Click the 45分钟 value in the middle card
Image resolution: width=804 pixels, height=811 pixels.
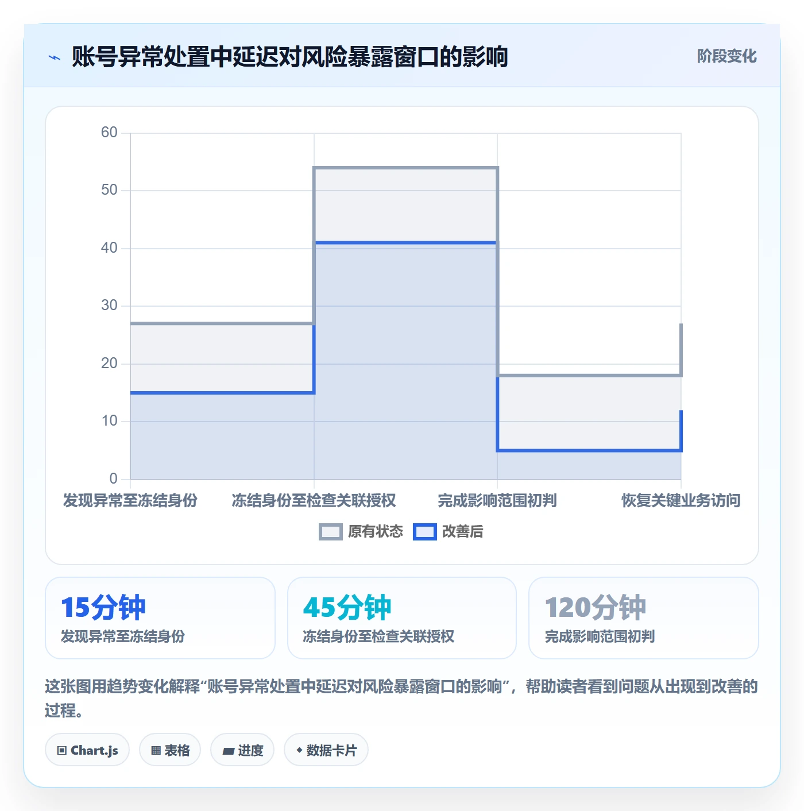347,608
